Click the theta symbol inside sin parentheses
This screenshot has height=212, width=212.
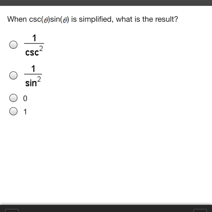tap(65, 20)
